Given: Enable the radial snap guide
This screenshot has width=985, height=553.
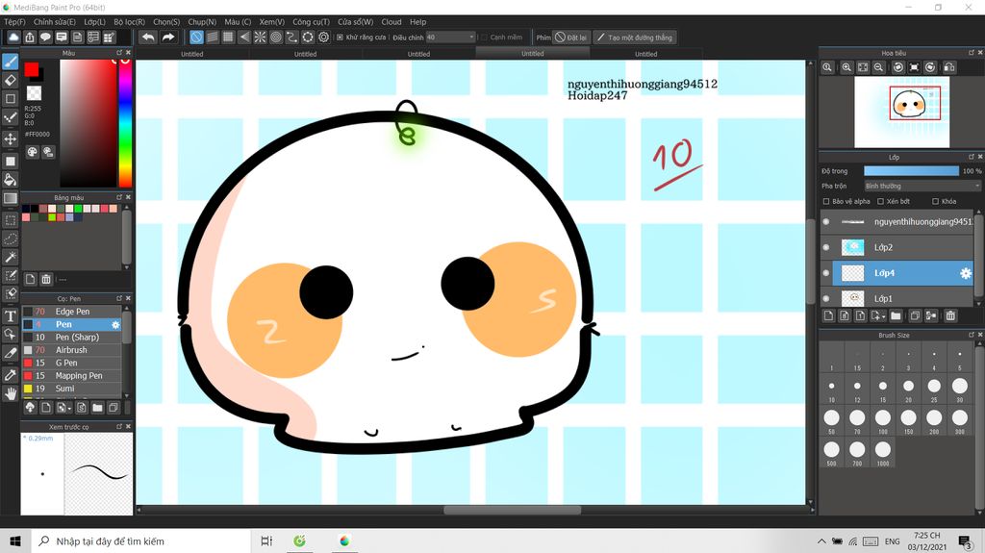Looking at the screenshot, I should 260,38.
